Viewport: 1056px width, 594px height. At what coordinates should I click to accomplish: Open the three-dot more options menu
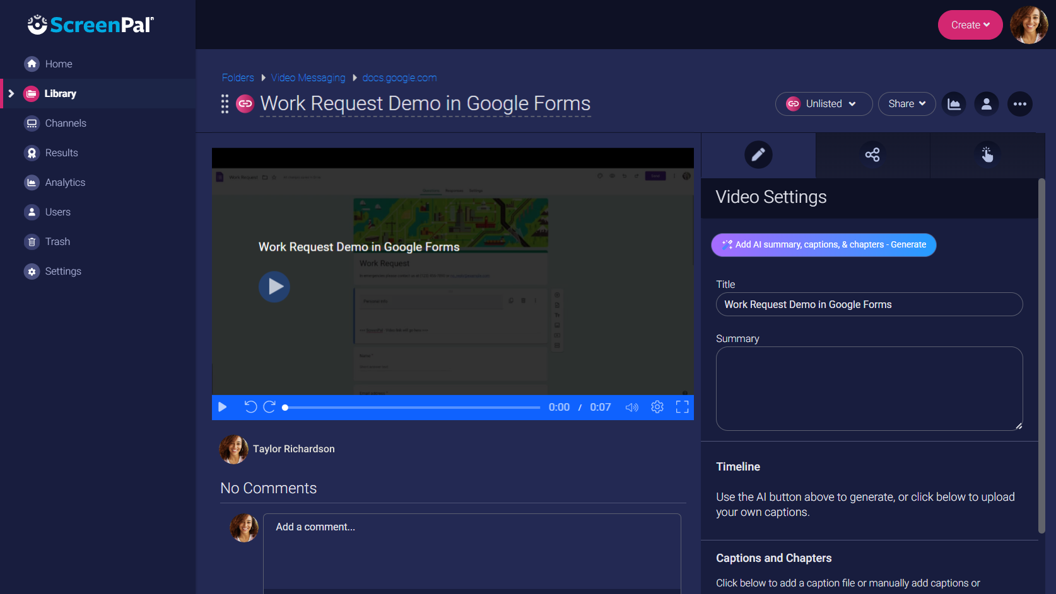click(1019, 104)
